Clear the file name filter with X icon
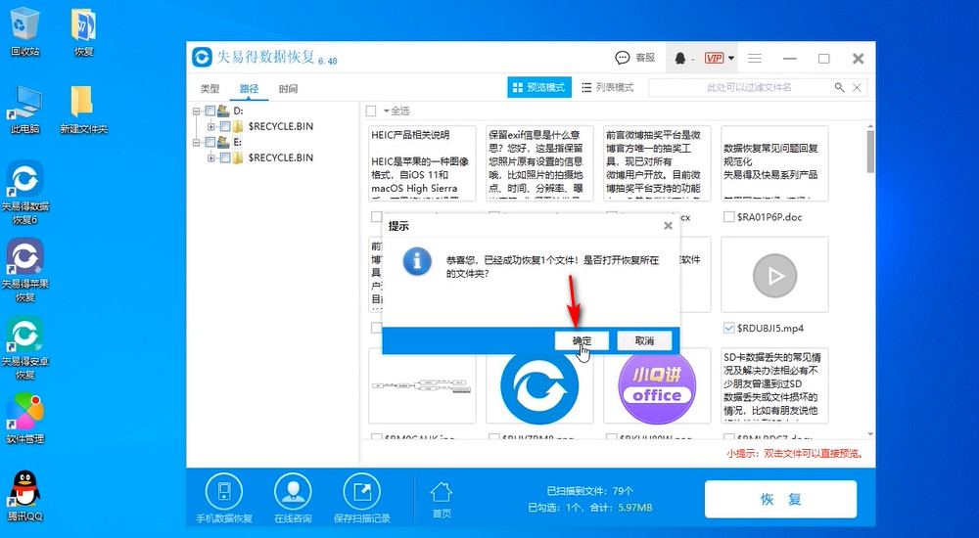This screenshot has width=979, height=538. point(858,87)
